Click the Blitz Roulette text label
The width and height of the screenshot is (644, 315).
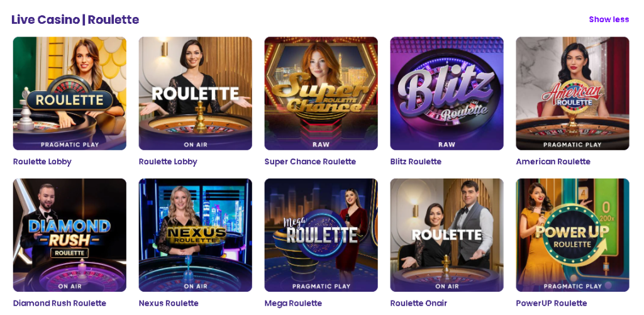pyautogui.click(x=416, y=162)
